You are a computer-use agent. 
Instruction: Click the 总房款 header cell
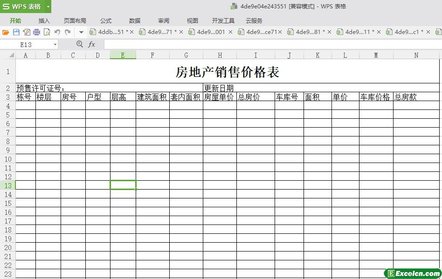coord(416,97)
